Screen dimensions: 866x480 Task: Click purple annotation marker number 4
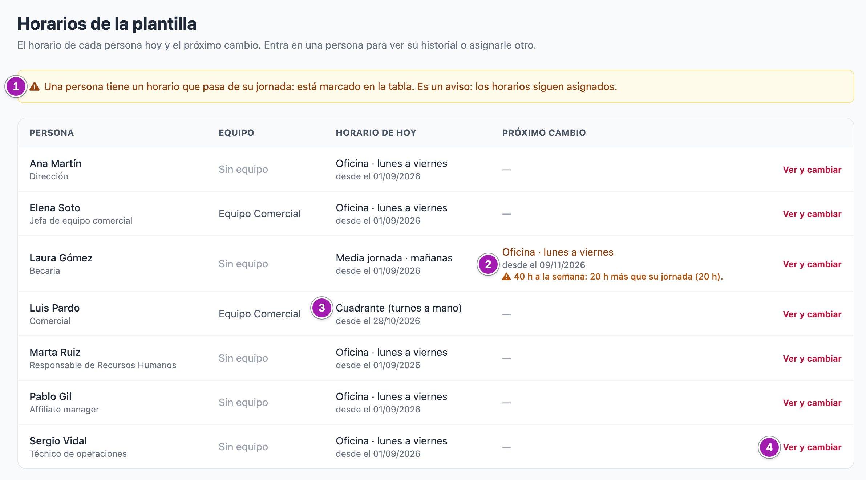(x=769, y=447)
